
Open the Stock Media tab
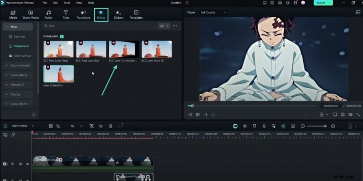coord(30,15)
